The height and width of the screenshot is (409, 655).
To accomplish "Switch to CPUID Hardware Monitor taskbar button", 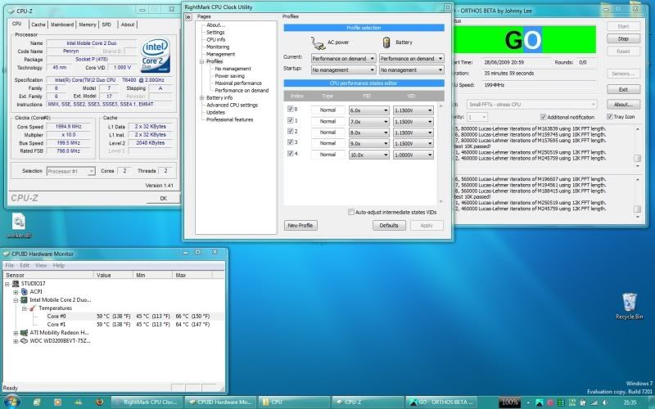I will coord(220,402).
